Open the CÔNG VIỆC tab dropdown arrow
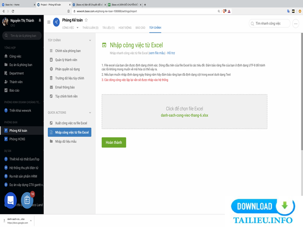Screen dimensions: 303x227 click(78, 27)
